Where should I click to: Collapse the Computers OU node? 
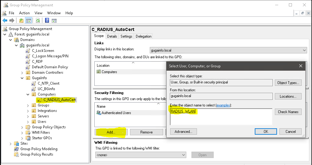click(x=28, y=95)
